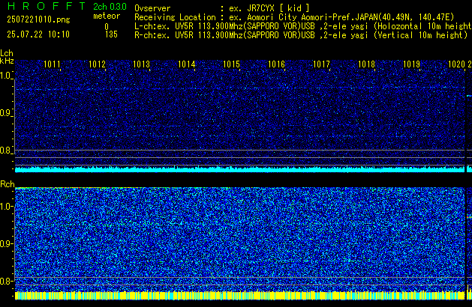Click the Ovserver callsign JR7CYX line

click(222, 8)
